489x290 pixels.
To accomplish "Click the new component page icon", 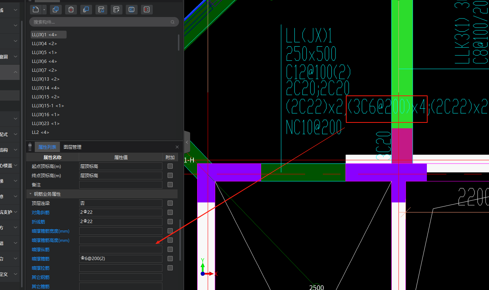I will pyautogui.click(x=36, y=10).
